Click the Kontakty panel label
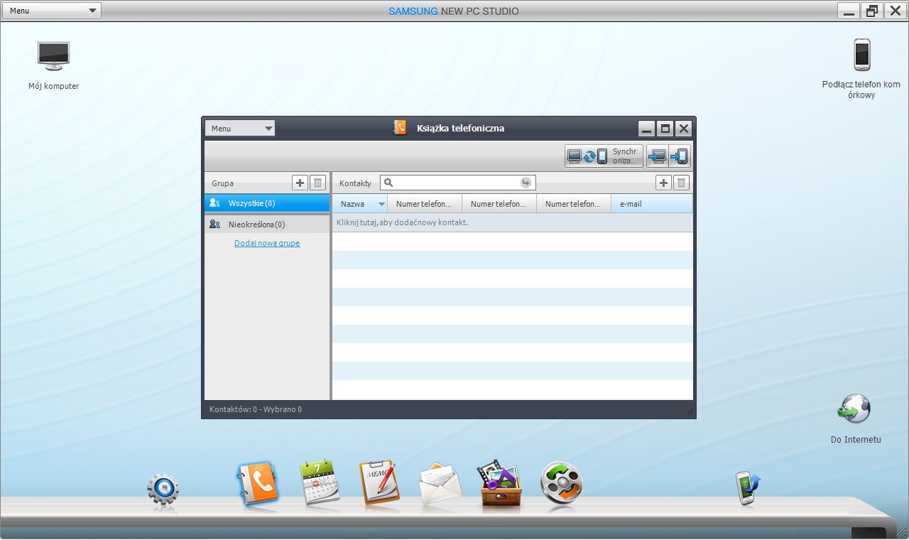 point(355,183)
